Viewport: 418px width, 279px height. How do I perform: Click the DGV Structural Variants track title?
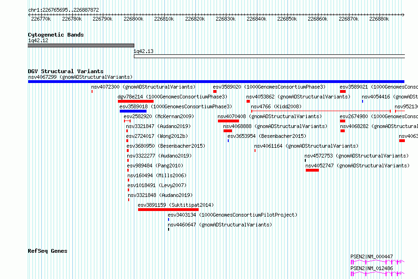(66, 71)
